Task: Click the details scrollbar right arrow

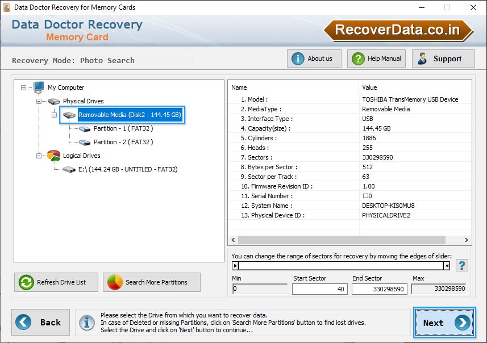Action: coord(466,240)
